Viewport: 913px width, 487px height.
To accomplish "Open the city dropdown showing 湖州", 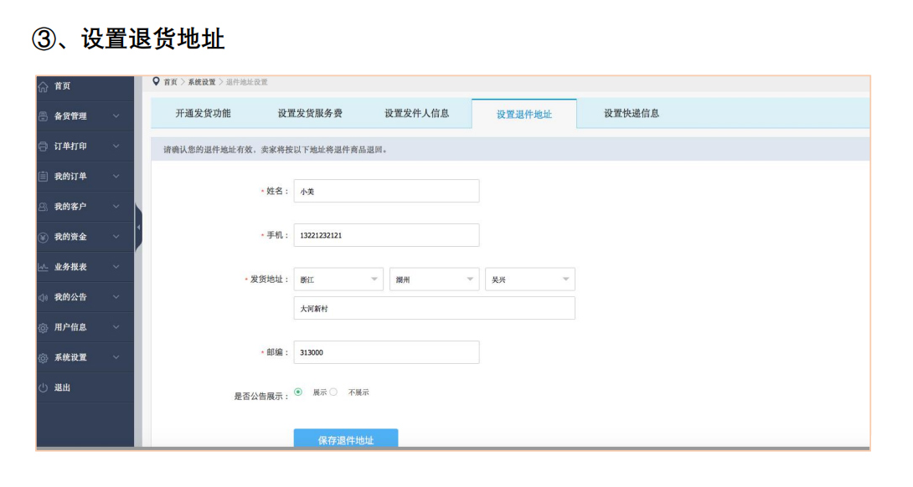I will point(434,279).
